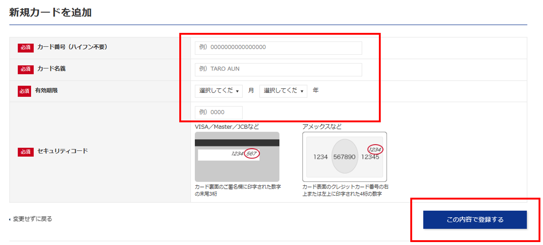Click the 必須 badge beside カード名義
This screenshot has height=245, width=543.
[x=26, y=69]
